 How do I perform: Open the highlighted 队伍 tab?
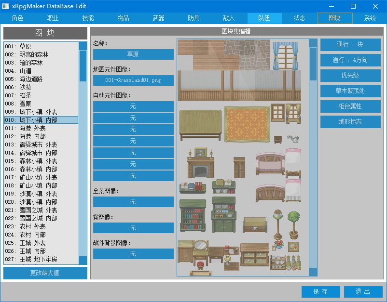tap(264, 18)
